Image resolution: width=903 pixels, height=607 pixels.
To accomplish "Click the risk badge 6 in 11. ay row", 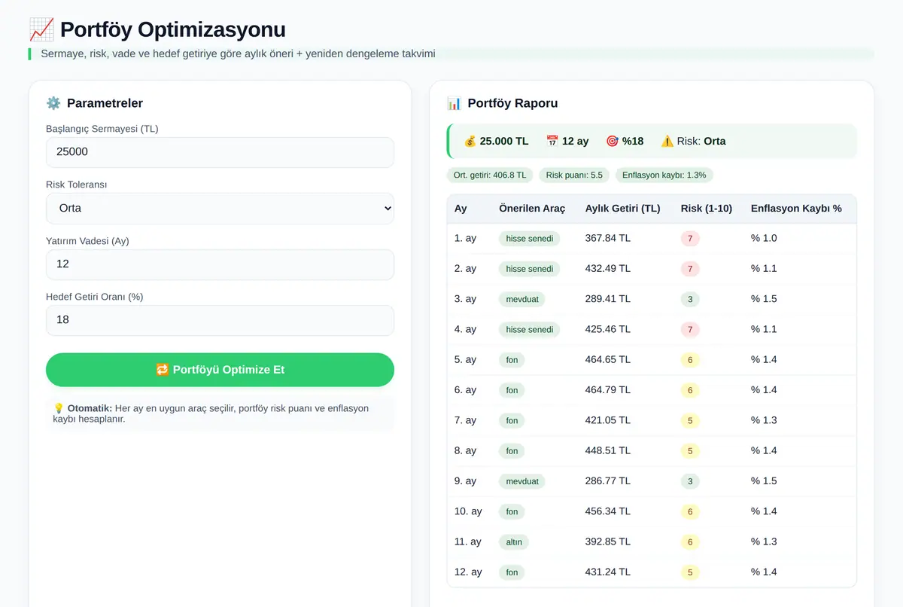I will click(690, 542).
